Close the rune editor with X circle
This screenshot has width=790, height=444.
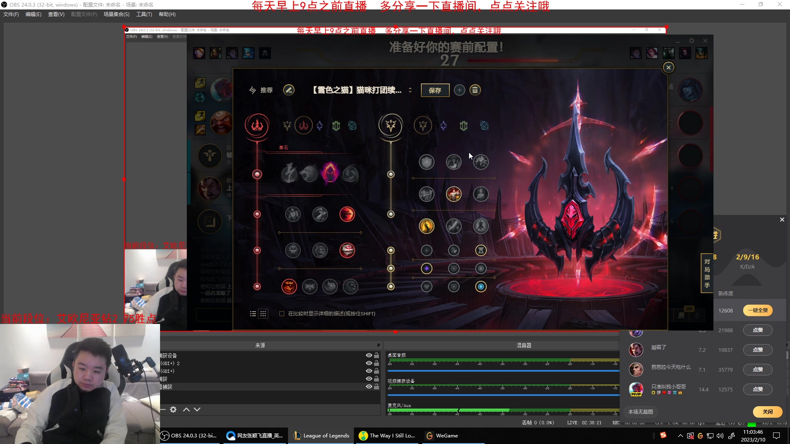(x=669, y=67)
